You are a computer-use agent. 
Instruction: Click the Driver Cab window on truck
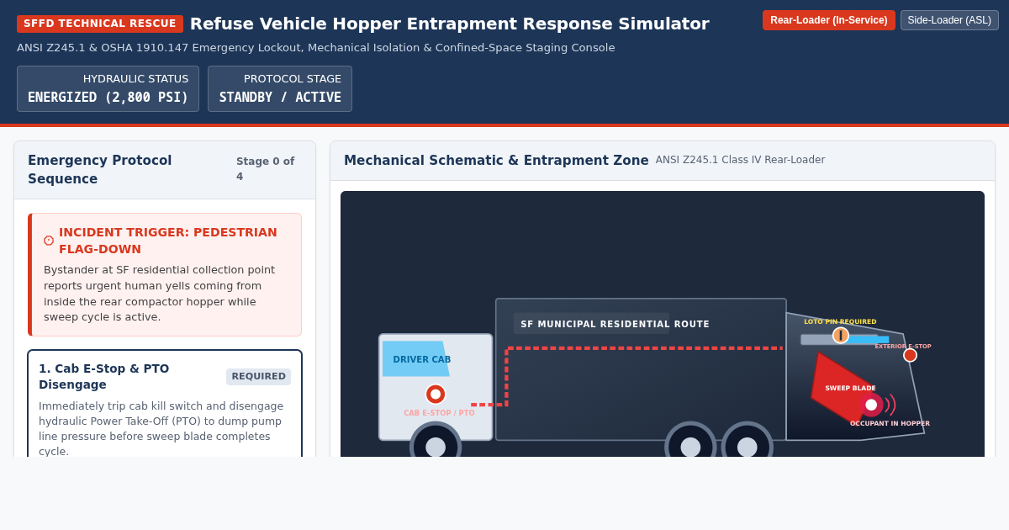point(415,358)
